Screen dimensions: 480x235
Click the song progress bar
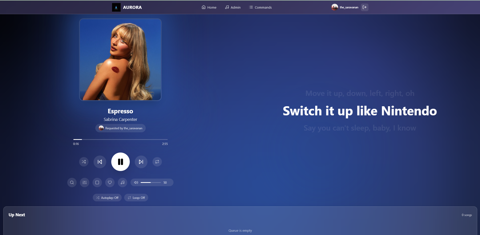tap(120, 139)
